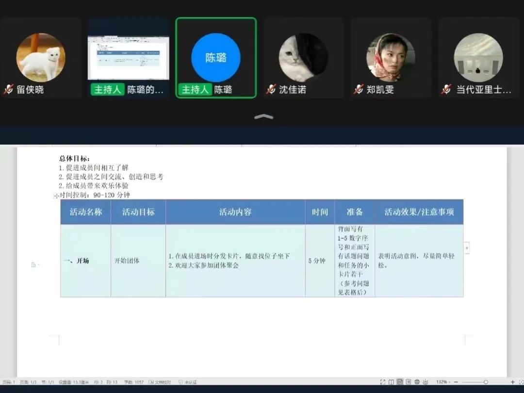This screenshot has height=393, width=524.
Task: Click the 字数: 1057 word count item
Action: tap(132, 382)
